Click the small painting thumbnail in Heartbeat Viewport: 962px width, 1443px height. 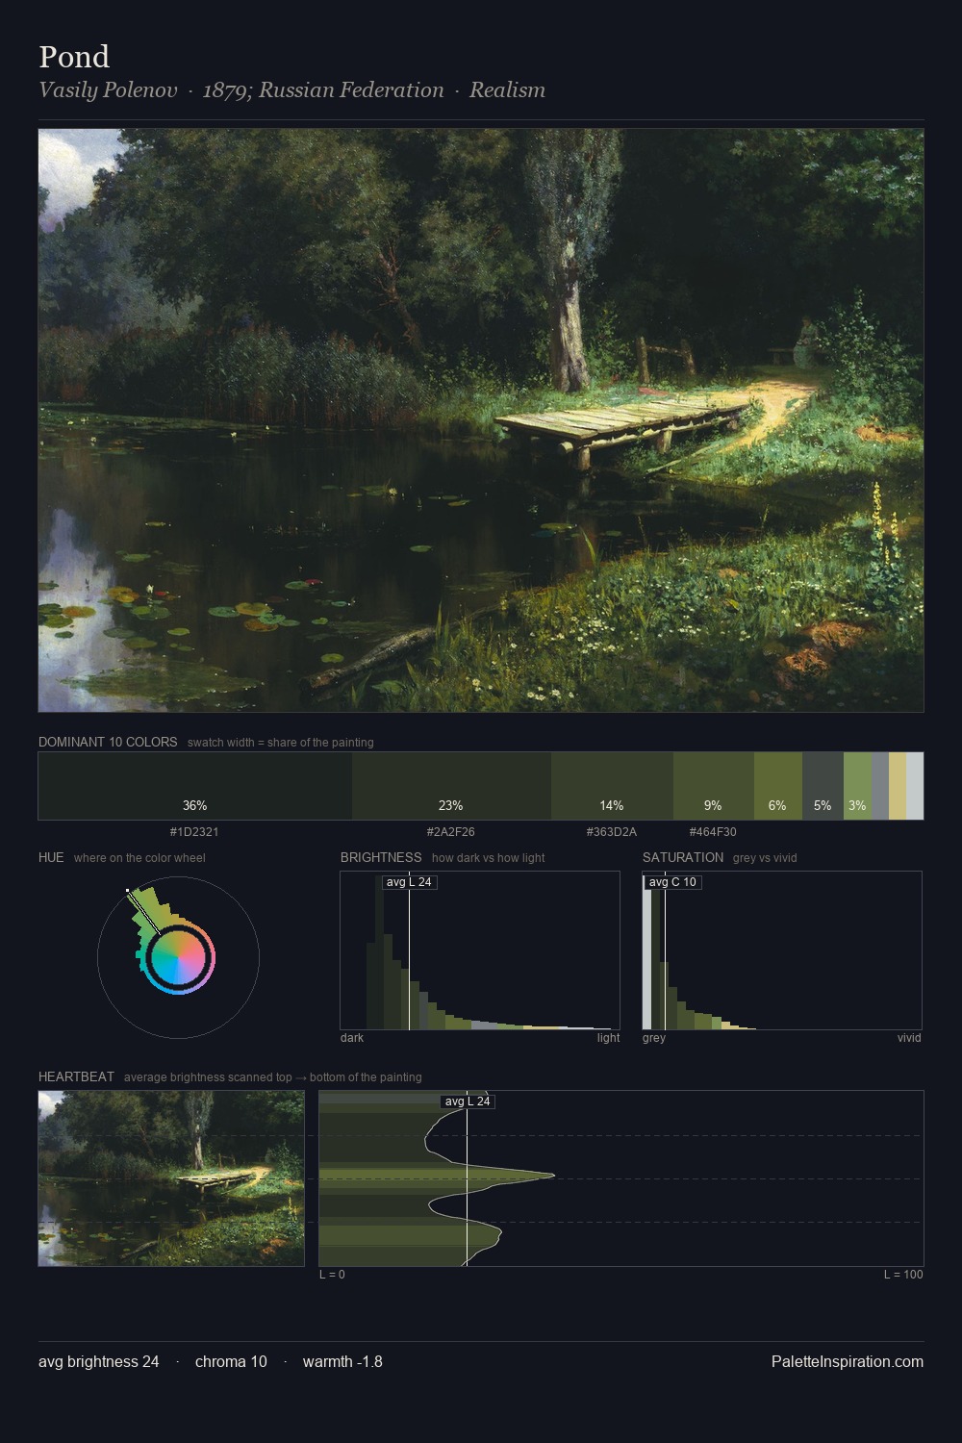171,1178
